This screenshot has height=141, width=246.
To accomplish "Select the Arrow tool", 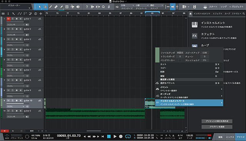I will tap(40, 7).
